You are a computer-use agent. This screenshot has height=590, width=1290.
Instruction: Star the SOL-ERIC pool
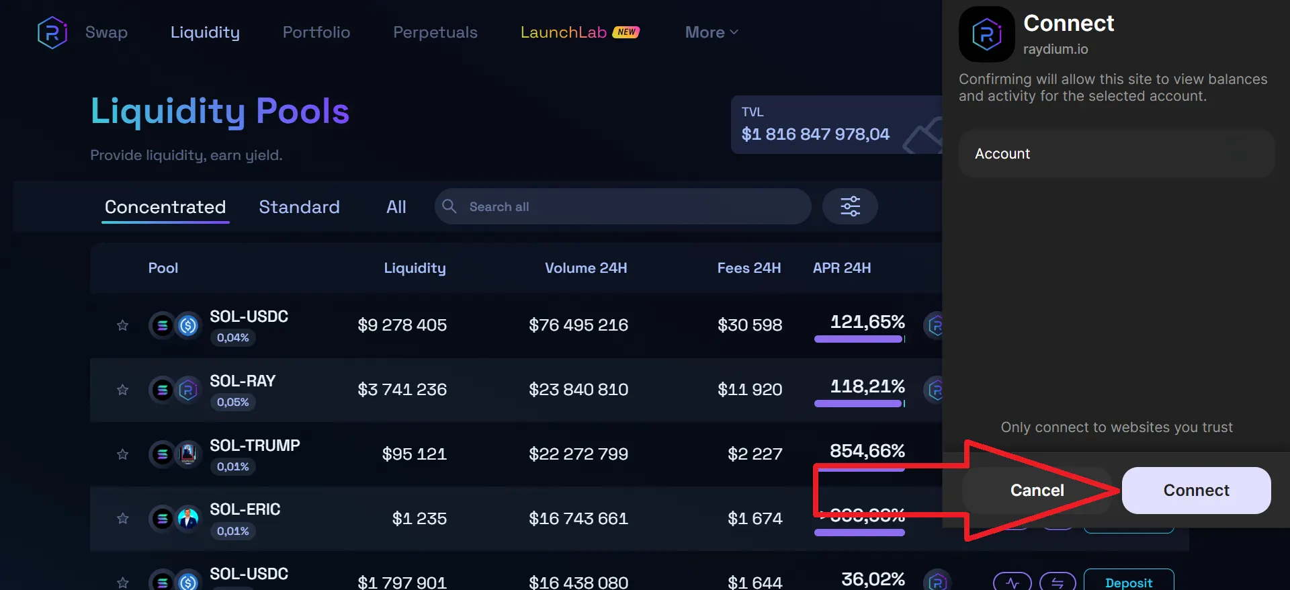click(122, 518)
